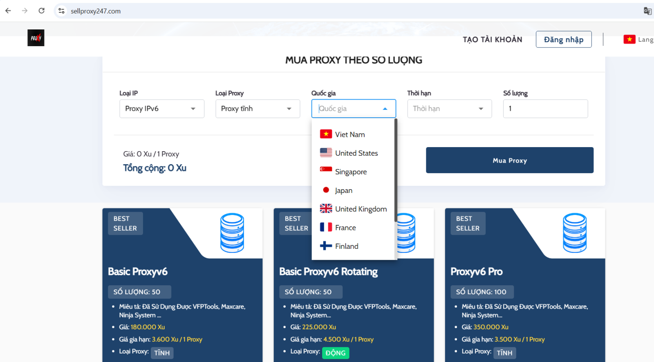Click the browser back arrow

point(8,11)
